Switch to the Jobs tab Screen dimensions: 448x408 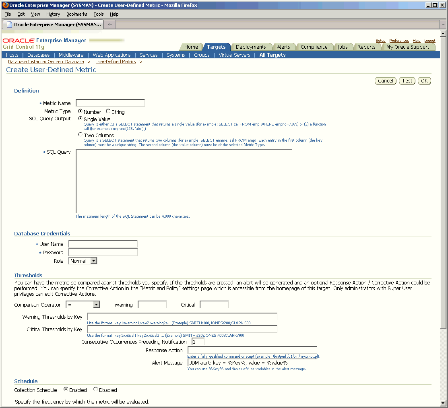click(343, 47)
